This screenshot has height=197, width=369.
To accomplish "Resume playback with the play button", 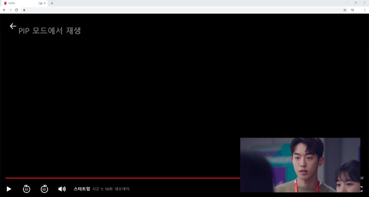I will tap(9, 189).
